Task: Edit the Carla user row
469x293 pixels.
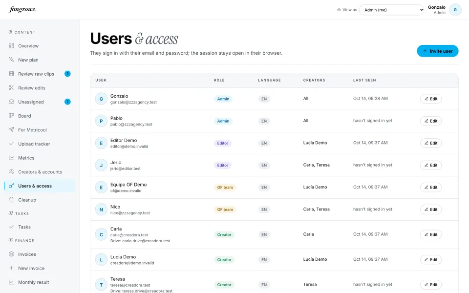Action: click(431, 234)
